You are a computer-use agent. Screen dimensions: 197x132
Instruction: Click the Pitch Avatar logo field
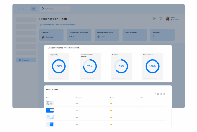[55, 9]
